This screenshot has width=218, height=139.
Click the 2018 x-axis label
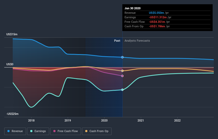(x=31, y=120)
